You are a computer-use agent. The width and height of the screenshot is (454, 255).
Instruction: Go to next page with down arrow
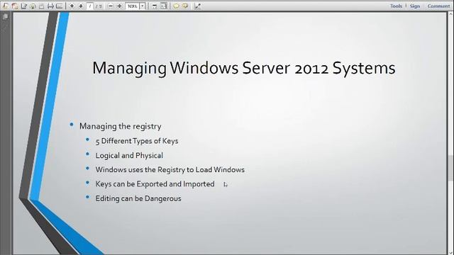tap(81, 6)
